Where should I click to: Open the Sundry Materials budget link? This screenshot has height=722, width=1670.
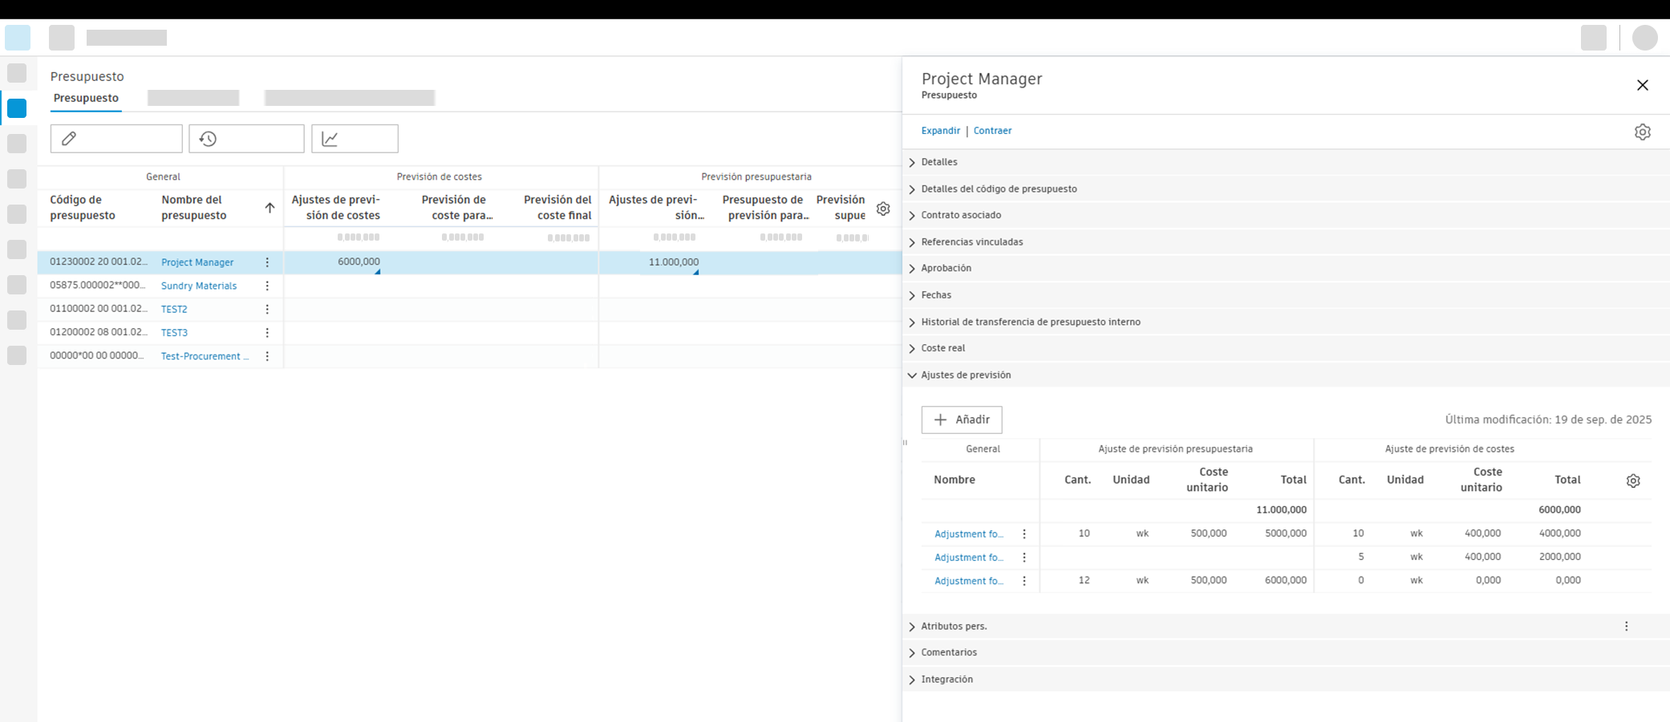pyautogui.click(x=199, y=286)
